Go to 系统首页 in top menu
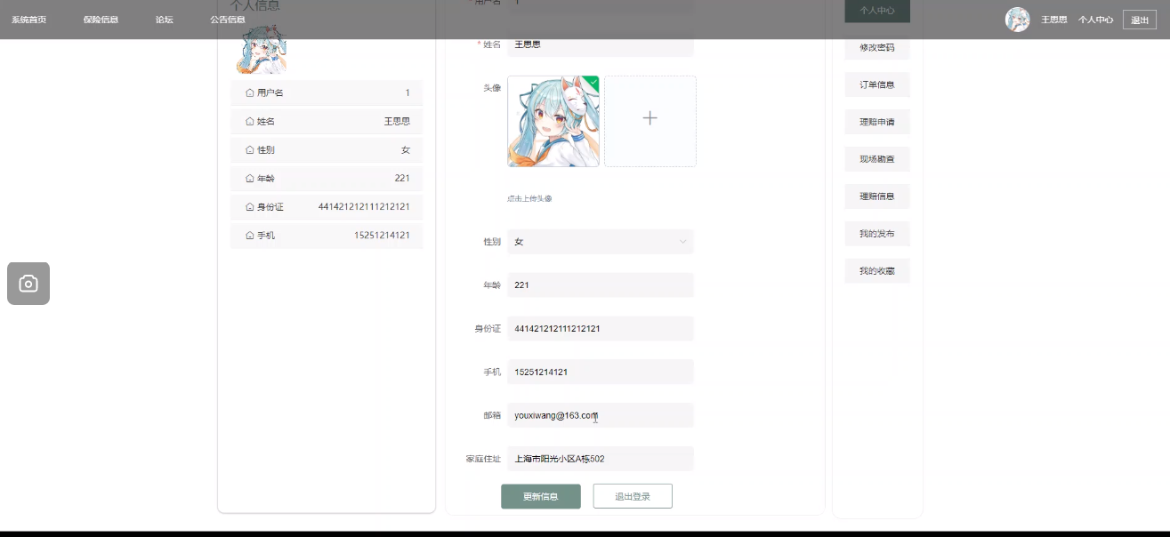The height and width of the screenshot is (537, 1170). point(28,20)
